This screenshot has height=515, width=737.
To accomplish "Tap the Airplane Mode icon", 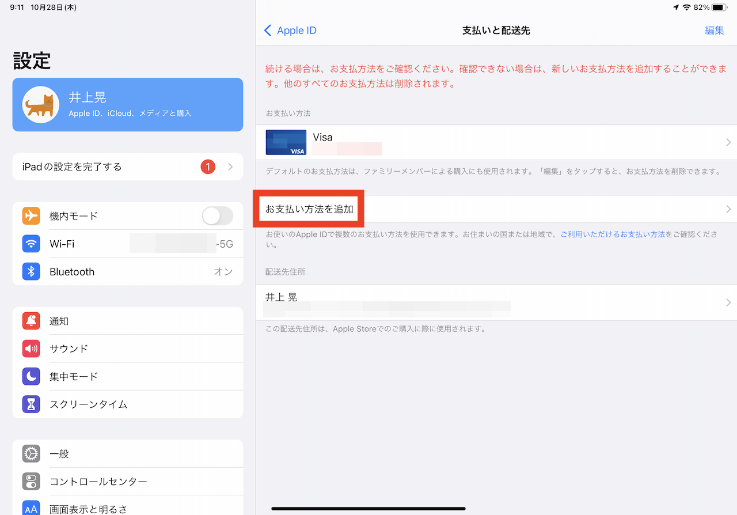I will pyautogui.click(x=31, y=216).
